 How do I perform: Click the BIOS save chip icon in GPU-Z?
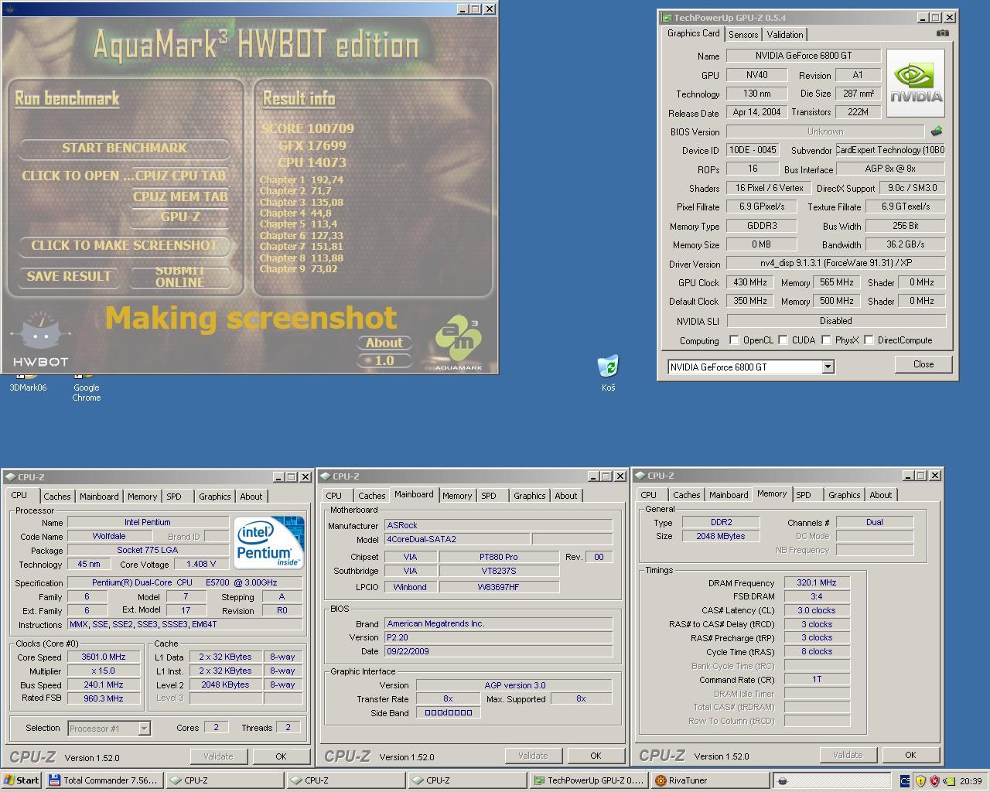pos(936,131)
